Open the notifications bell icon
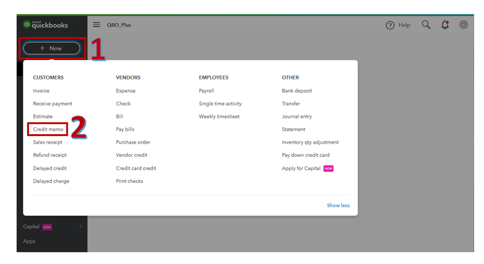The width and height of the screenshot is (484, 264). pyautogui.click(x=445, y=25)
